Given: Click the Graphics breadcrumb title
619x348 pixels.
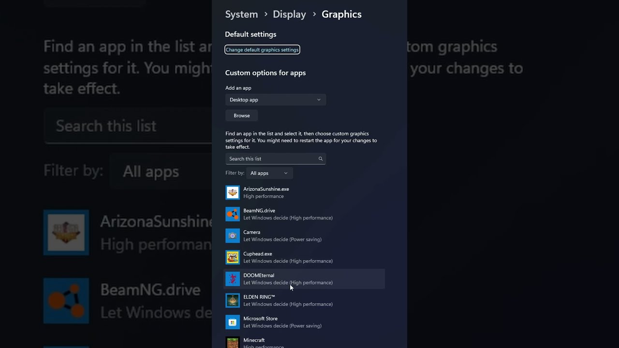Looking at the screenshot, I should tap(341, 14).
